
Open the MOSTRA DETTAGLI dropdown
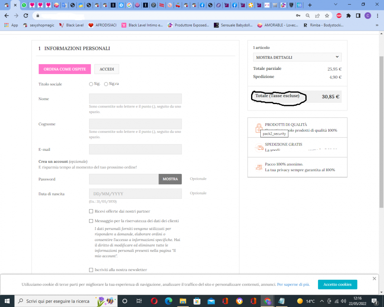[297, 57]
